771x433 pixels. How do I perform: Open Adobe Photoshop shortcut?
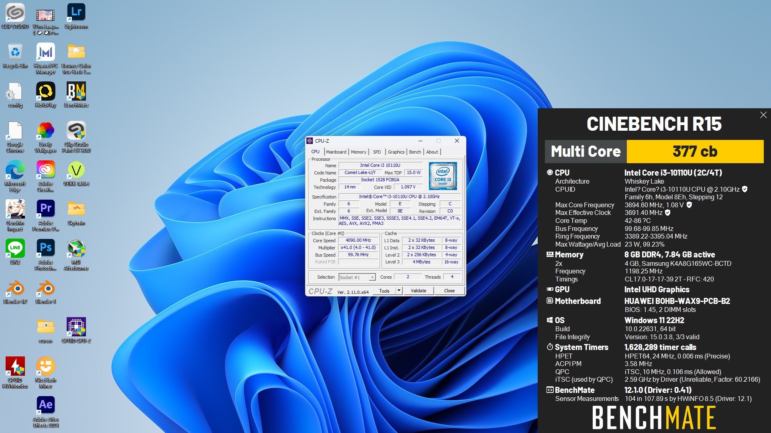pos(45,255)
